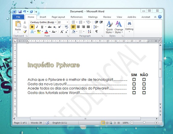This screenshot has width=173, height=134.
Task: Switch to the Review tab
Action: (107, 17)
